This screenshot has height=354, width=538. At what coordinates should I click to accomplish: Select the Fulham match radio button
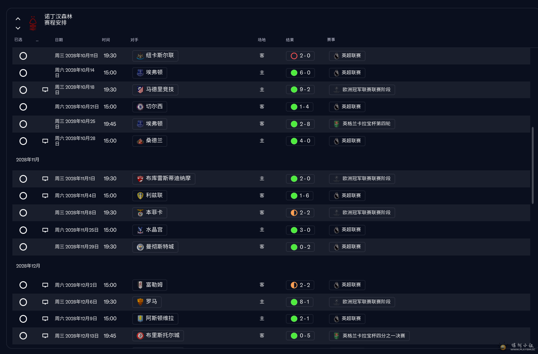(x=23, y=285)
